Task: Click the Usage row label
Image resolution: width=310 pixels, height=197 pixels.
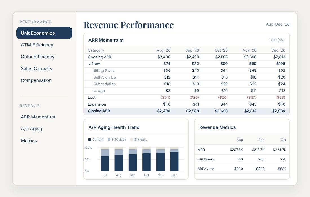Action: [x=99, y=91]
